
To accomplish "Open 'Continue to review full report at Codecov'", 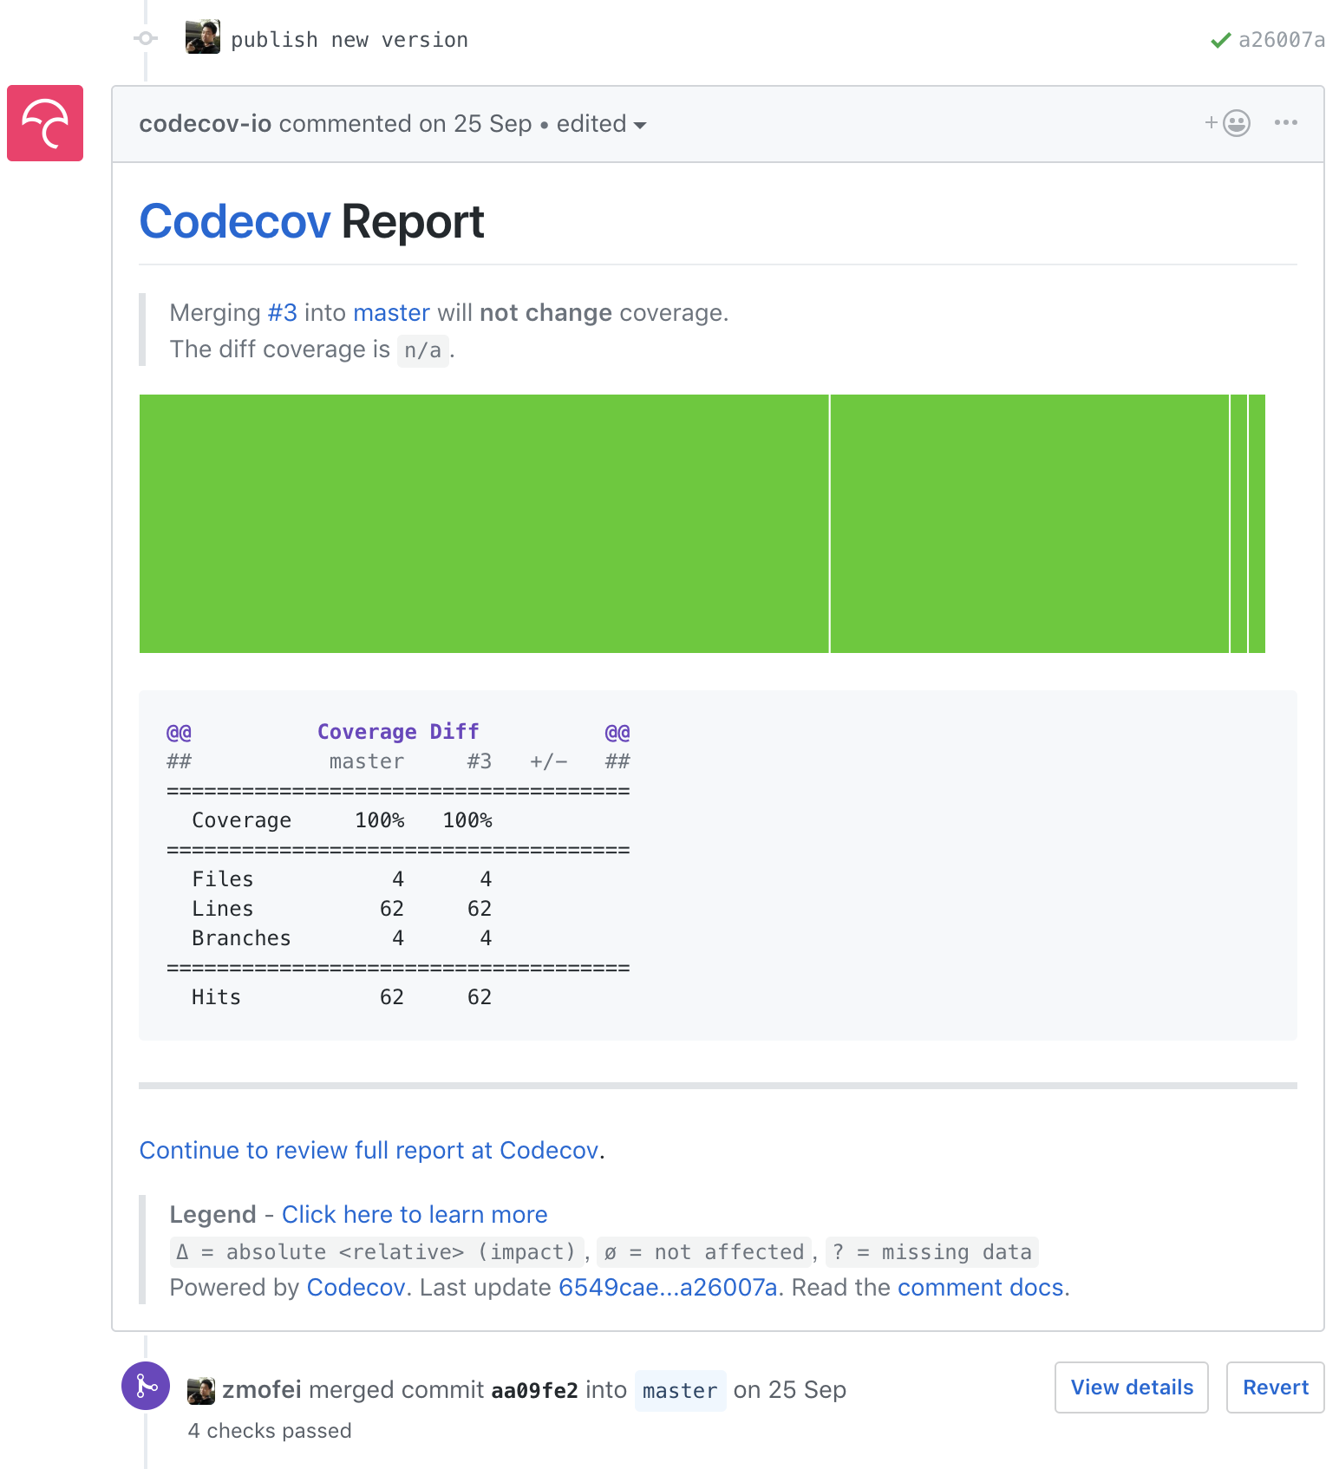I will click(369, 1150).
